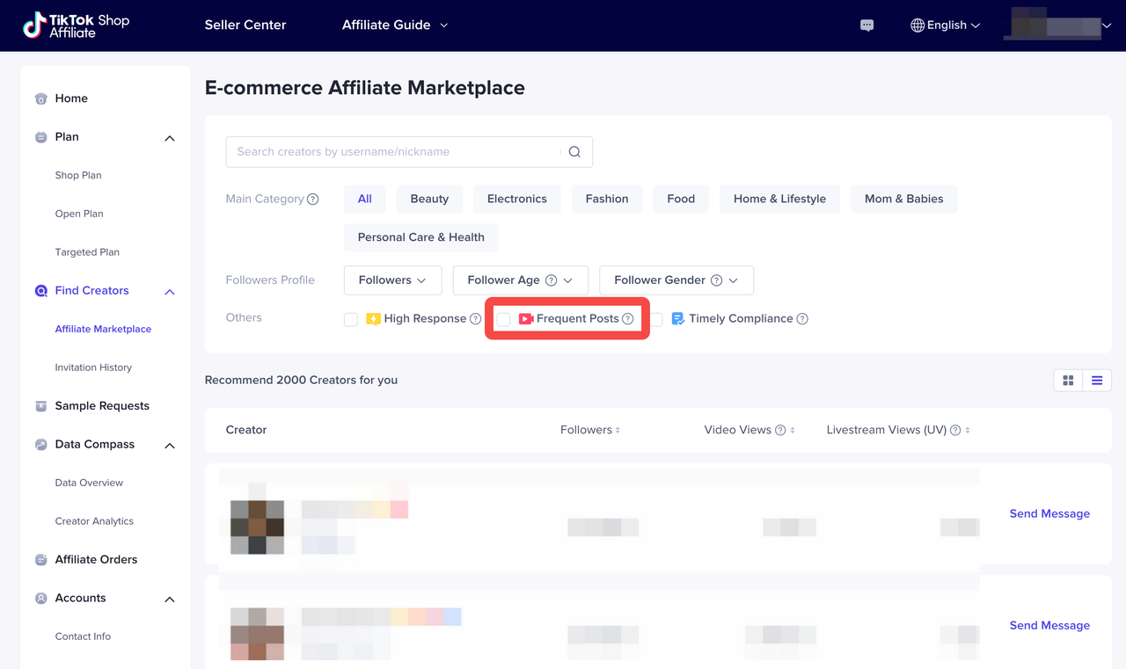The image size is (1126, 669).
Task: Check the Timely Compliance filter box
Action: tap(656, 319)
